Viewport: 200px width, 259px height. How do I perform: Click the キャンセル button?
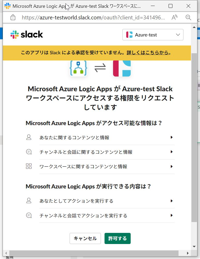[x=85, y=238]
